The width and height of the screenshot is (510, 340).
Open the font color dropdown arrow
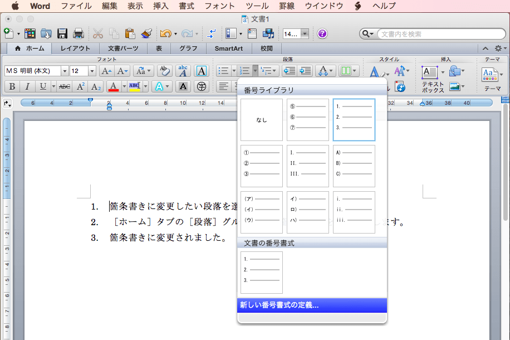124,86
